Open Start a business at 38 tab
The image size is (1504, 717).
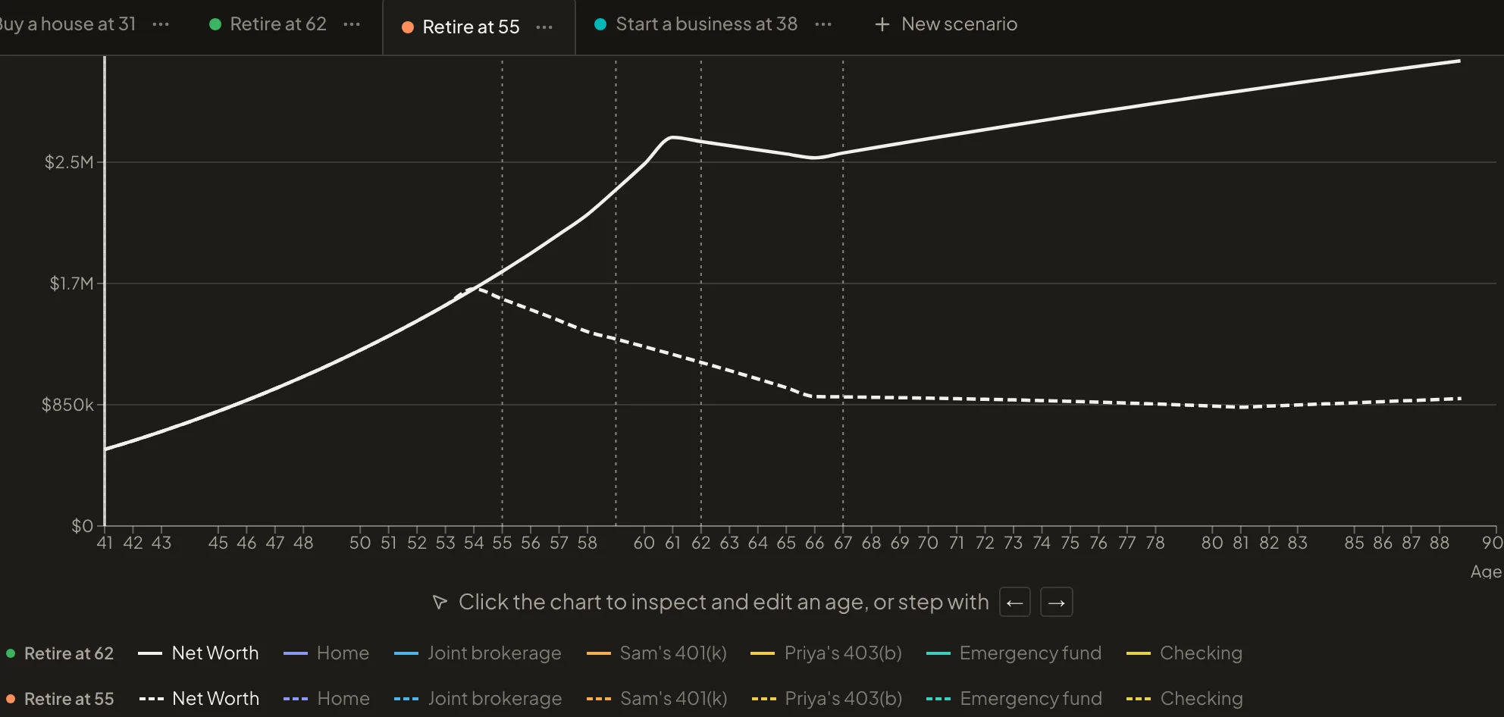pos(696,24)
